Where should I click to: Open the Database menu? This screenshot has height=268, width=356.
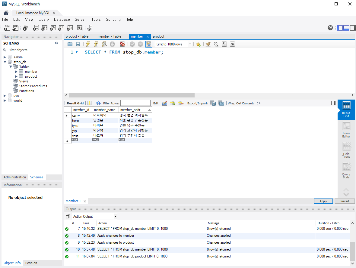pyautogui.click(x=62, y=20)
